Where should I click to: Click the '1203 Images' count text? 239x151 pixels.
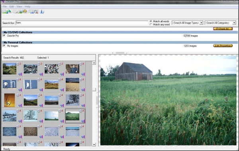coord(190,46)
